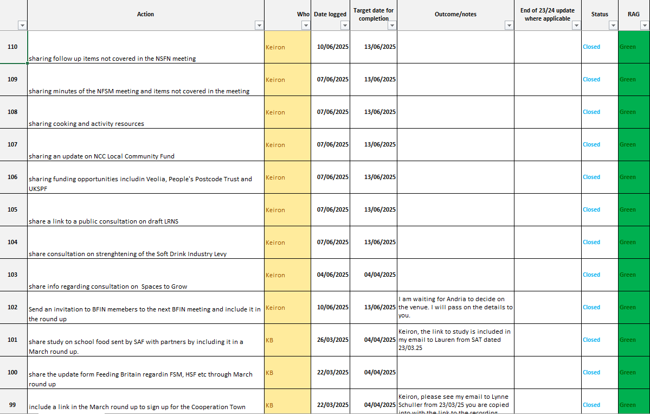This screenshot has height=414, width=650.
Task: Click the Date logged header text
Action: click(330, 14)
